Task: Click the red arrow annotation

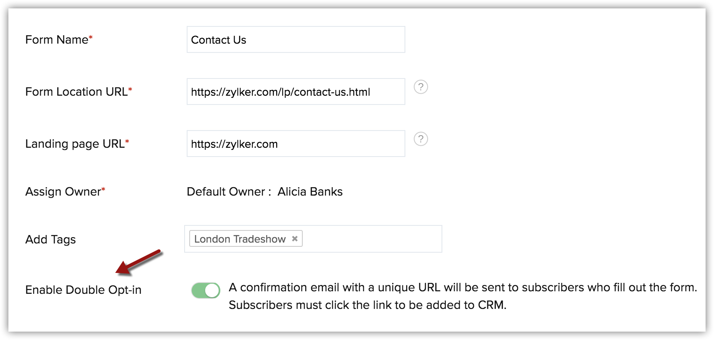Action: pyautogui.click(x=139, y=262)
